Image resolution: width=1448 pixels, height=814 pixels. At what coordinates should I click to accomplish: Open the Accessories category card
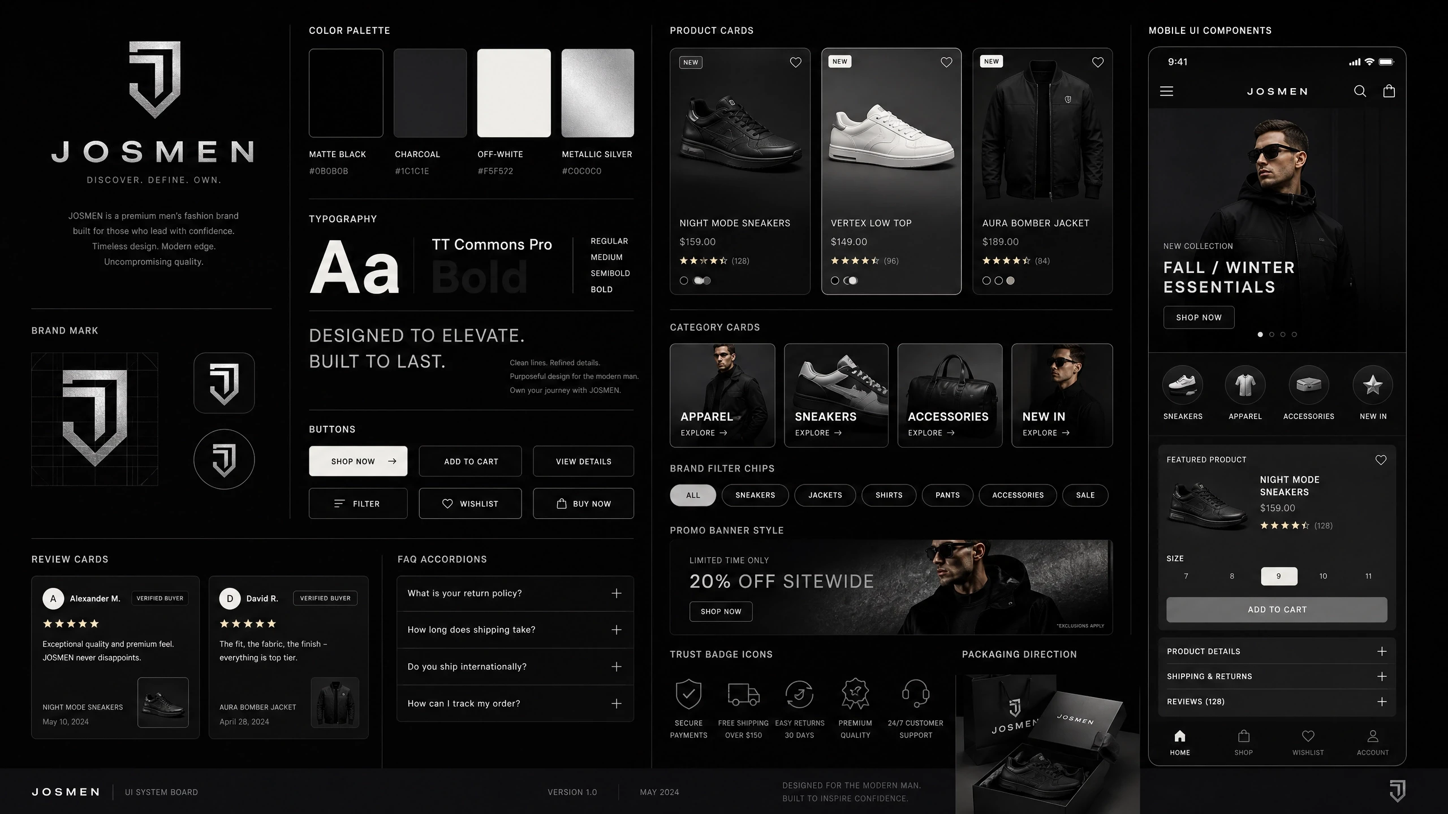950,396
